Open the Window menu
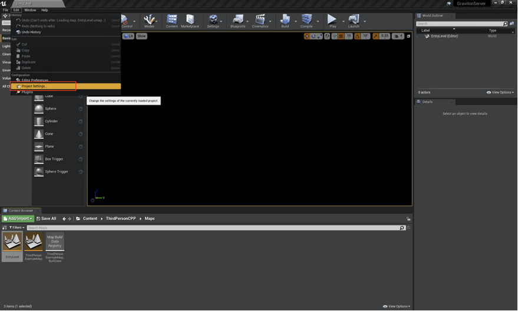Screen dimensions: 518x311 30,10
